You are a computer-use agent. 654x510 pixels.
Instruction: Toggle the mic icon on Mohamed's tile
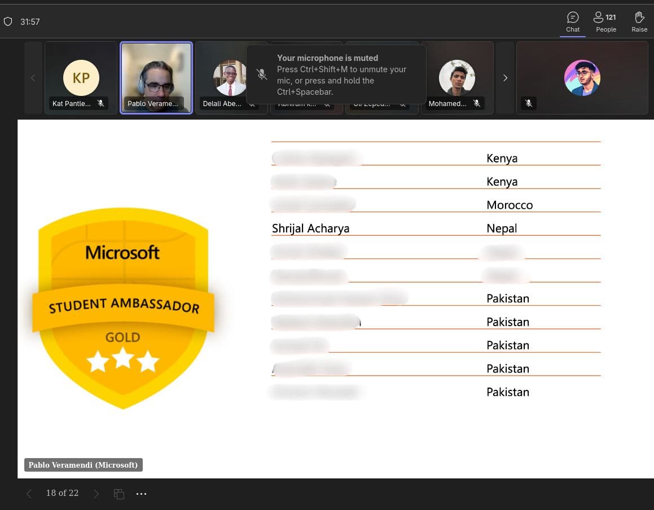477,103
